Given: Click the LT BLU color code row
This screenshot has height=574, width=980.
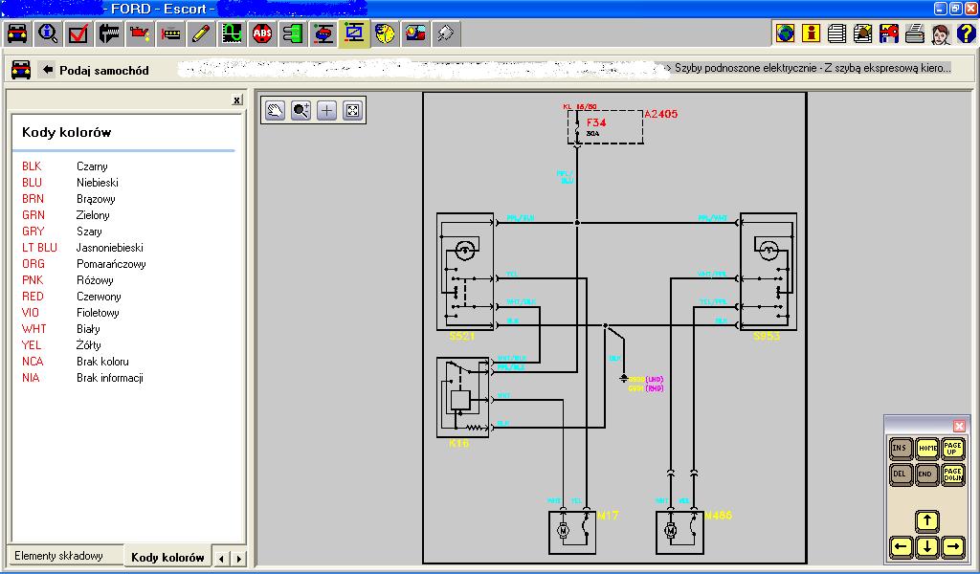Looking at the screenshot, I should [82, 248].
